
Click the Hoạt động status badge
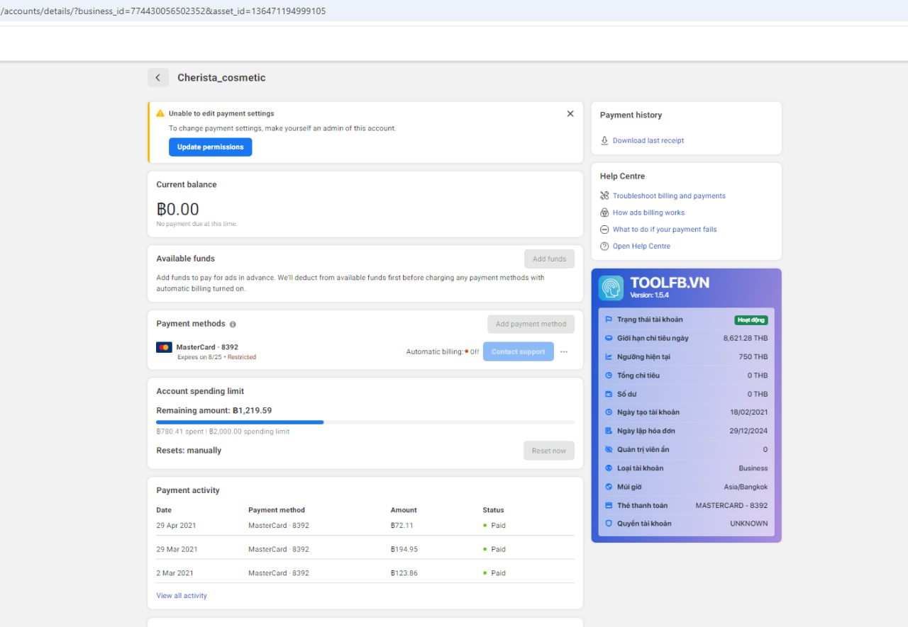pos(751,320)
